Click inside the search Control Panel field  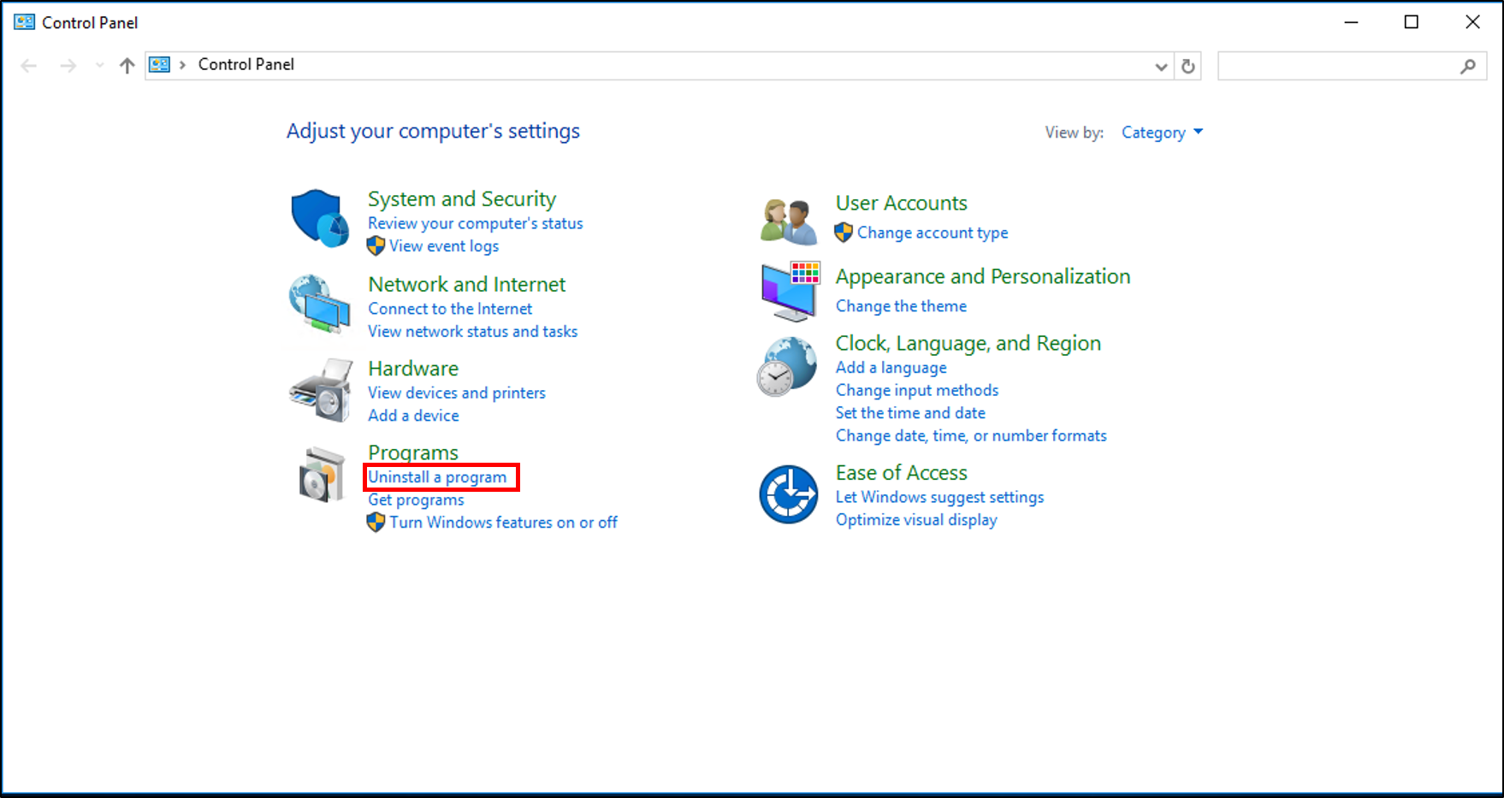pos(1335,65)
